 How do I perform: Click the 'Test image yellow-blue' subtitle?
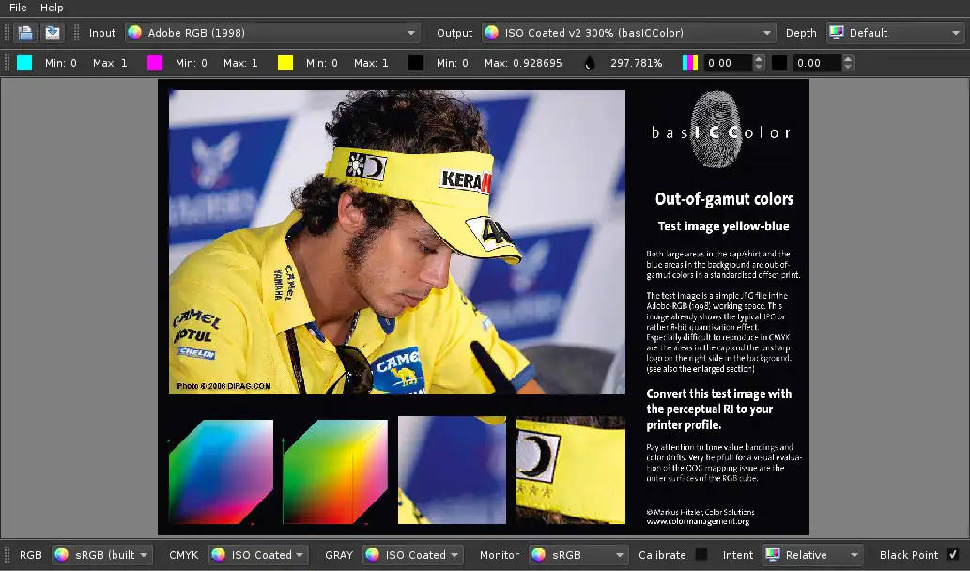click(723, 225)
